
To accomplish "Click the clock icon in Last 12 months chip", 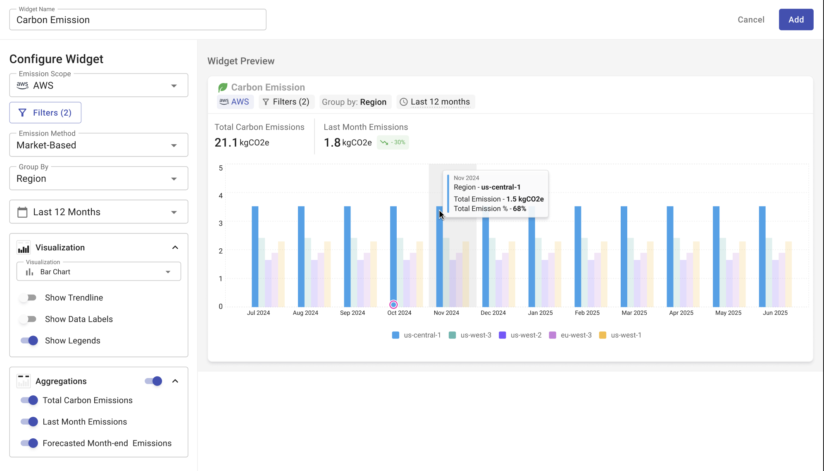I will [x=404, y=102].
